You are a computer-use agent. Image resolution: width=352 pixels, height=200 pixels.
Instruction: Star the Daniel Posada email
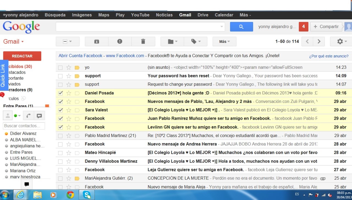69,93
